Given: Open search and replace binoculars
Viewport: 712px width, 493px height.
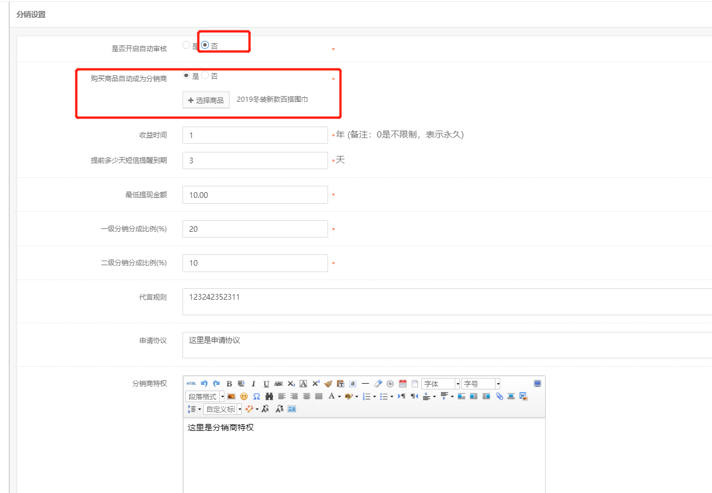Looking at the screenshot, I should pos(269,396).
